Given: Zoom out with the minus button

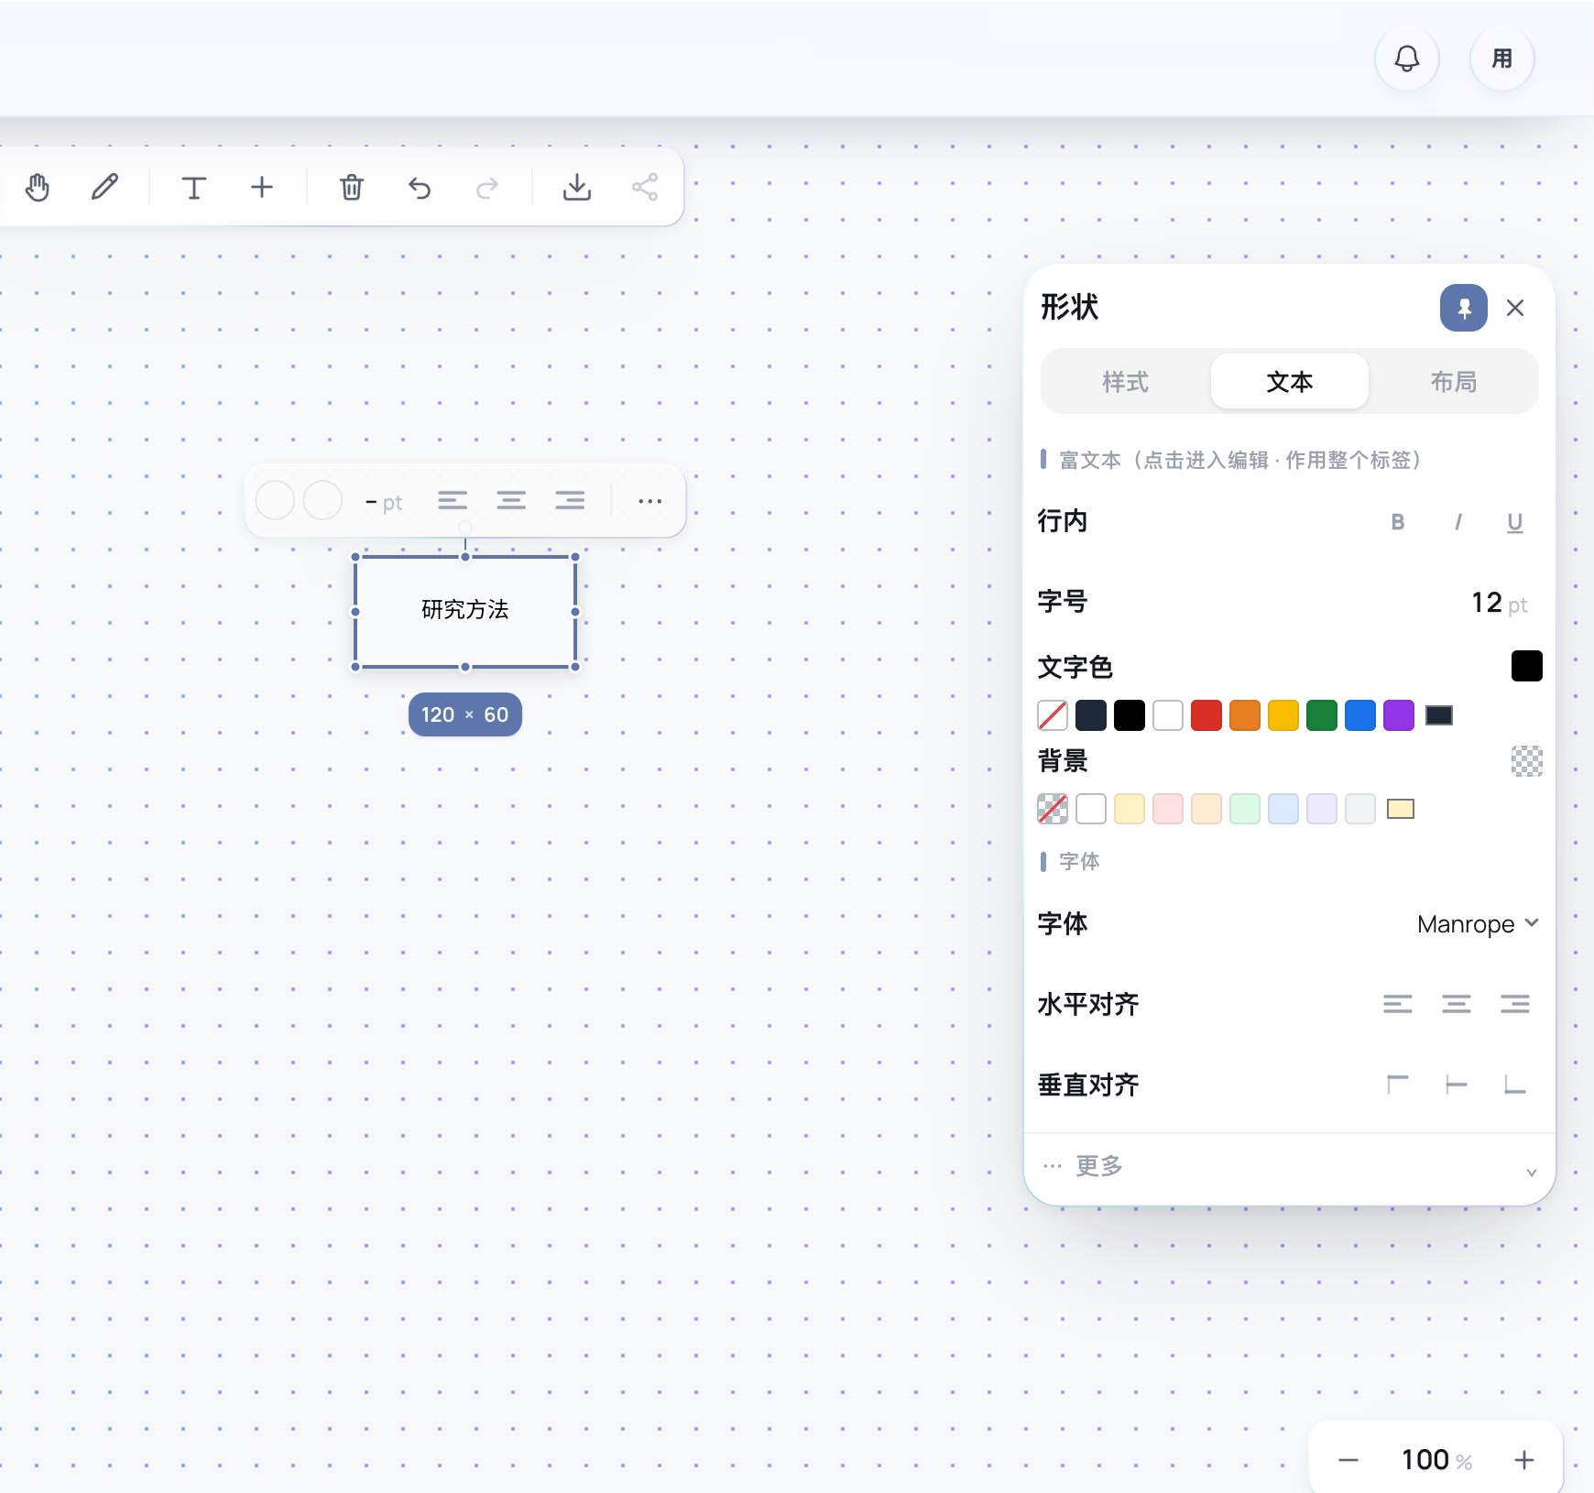Looking at the screenshot, I should [1348, 1460].
